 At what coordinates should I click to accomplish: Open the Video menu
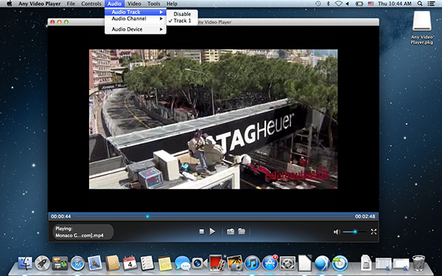[x=134, y=4]
